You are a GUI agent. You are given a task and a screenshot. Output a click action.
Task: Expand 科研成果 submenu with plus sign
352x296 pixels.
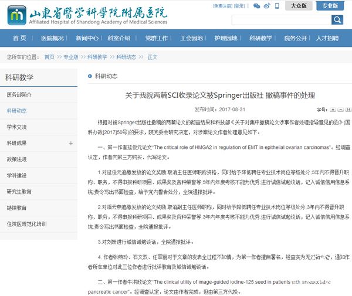(x=71, y=143)
